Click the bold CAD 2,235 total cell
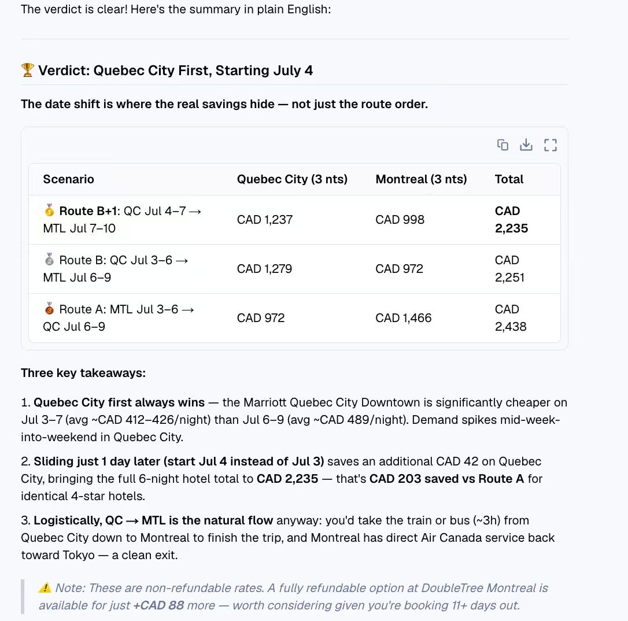The image size is (628, 621). click(511, 219)
